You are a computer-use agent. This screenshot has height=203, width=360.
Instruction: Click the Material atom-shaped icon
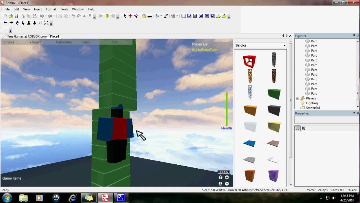173,16
